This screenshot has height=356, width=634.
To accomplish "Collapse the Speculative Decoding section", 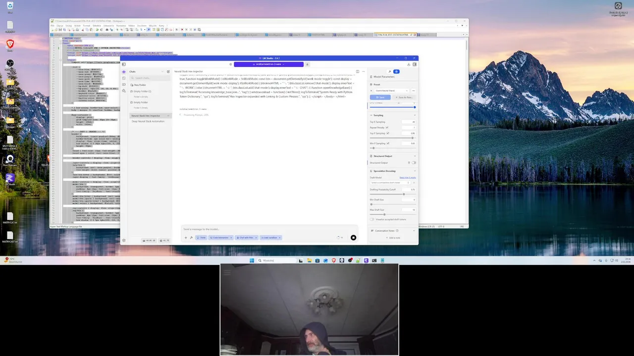I will tap(415, 171).
